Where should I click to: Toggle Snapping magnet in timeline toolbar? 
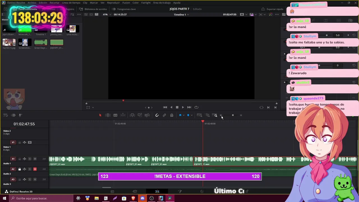tap(157, 115)
